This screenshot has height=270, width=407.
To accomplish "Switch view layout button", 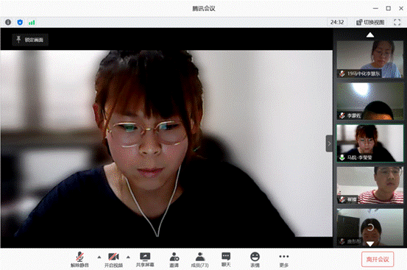I will [370, 22].
